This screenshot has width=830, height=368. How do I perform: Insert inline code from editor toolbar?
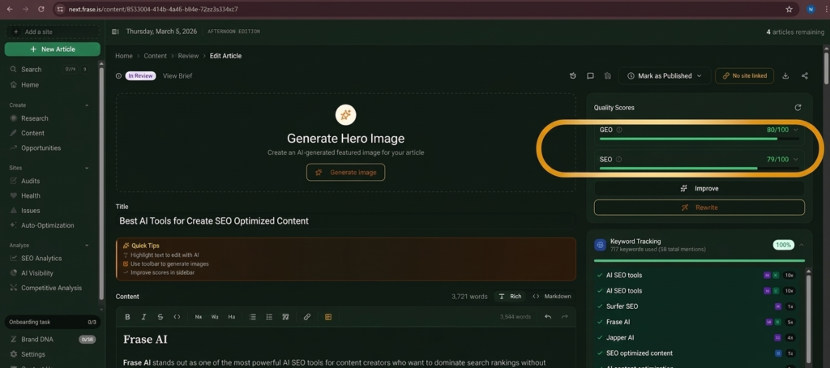177,317
